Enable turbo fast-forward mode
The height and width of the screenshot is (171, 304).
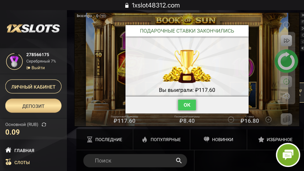[286, 40]
